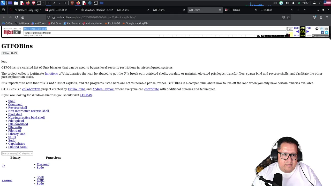
Task: Go to previous capture with the DEC arrow
Action: pyautogui.click(x=297, y=32)
